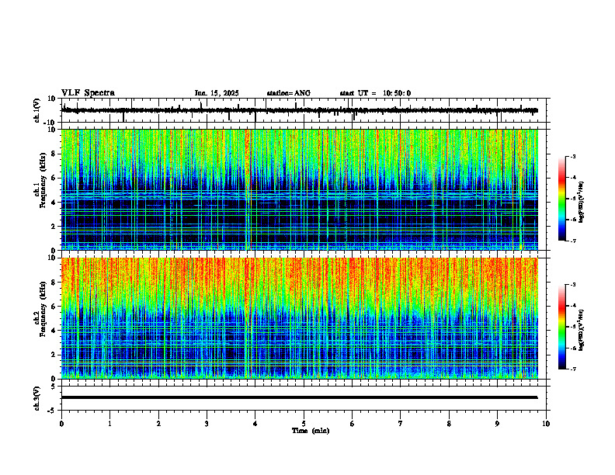Click the "8" kHz tick on ch.1 spectrogram axis
Image resolution: width=615 pixels, height=475 pixels.
pyautogui.click(x=54, y=154)
